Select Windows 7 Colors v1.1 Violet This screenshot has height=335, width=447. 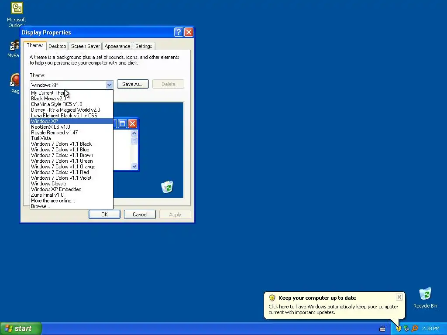[71, 178]
